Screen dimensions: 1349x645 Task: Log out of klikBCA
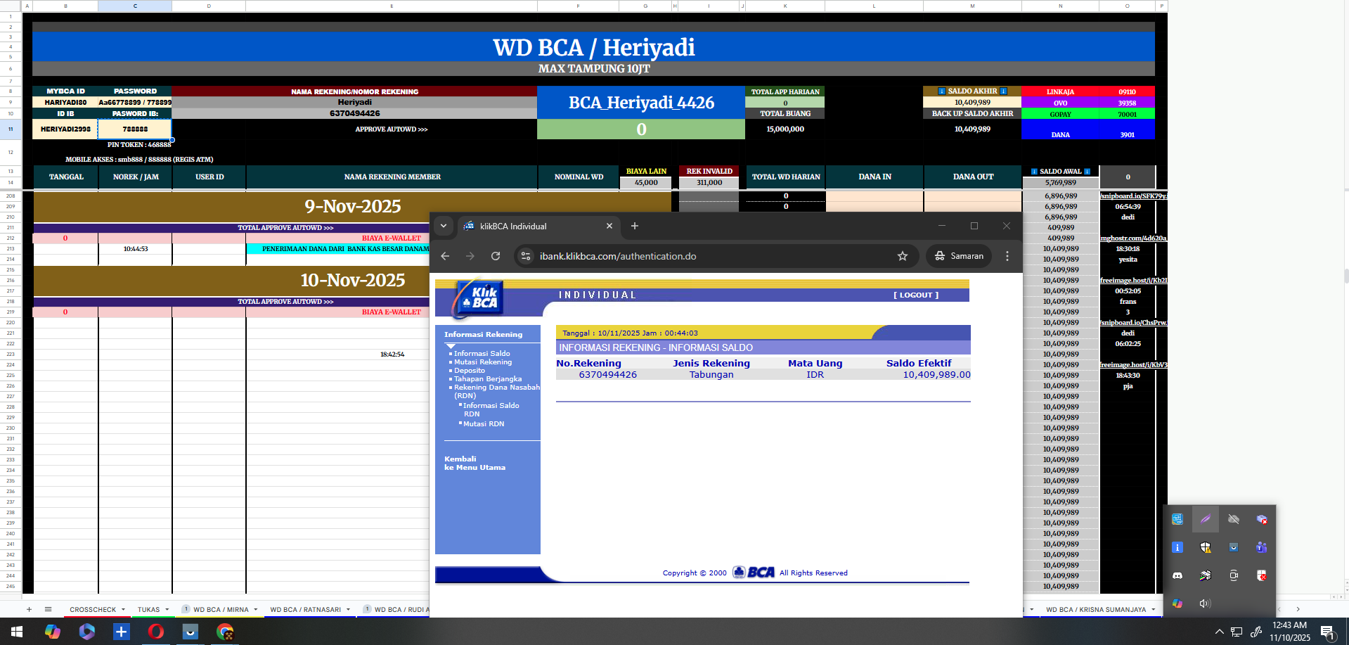click(916, 295)
